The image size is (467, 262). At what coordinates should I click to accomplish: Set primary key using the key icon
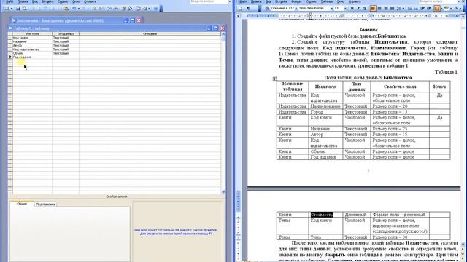[94, 9]
